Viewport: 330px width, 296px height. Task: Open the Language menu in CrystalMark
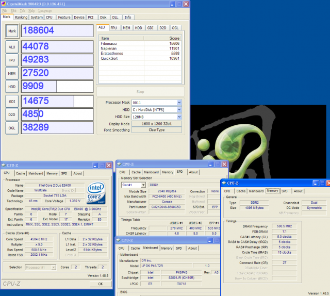(45, 11)
